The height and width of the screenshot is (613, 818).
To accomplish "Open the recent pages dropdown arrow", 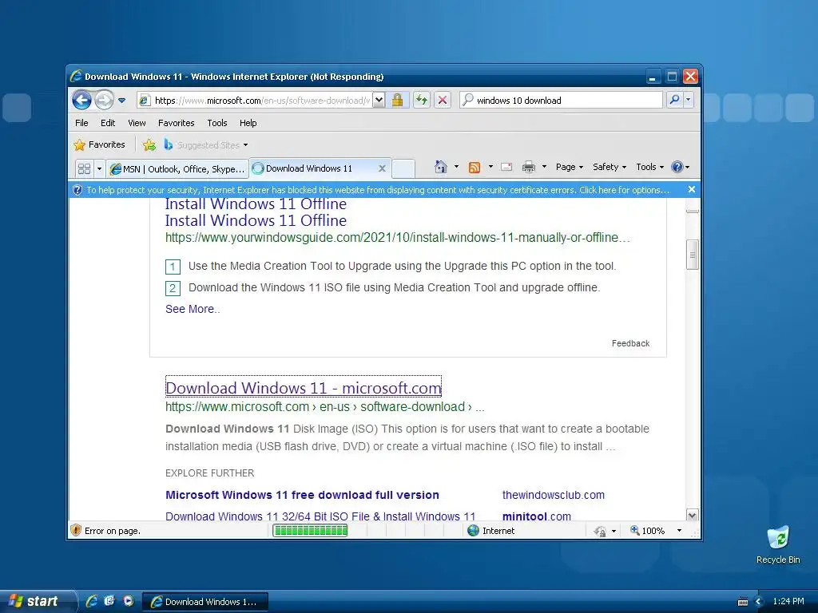I will [x=121, y=101].
